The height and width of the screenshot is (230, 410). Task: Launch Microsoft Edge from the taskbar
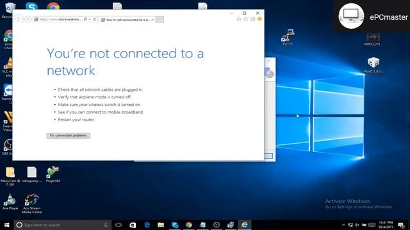(x=147, y=225)
